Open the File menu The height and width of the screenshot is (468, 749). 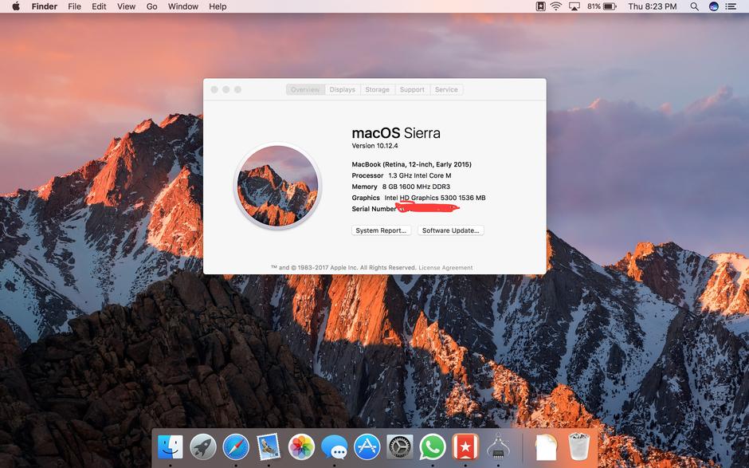[74, 6]
